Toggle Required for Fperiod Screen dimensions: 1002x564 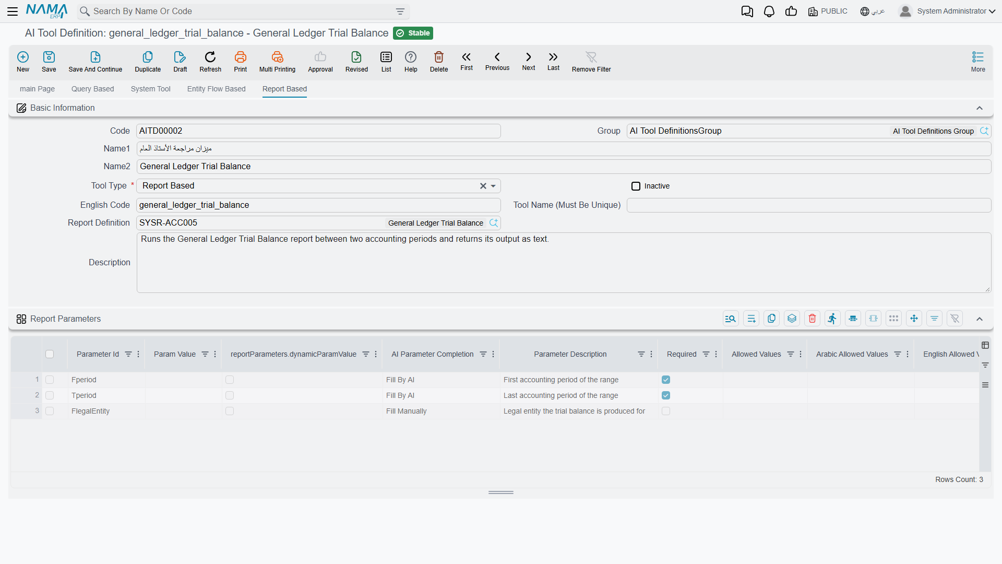pos(666,380)
